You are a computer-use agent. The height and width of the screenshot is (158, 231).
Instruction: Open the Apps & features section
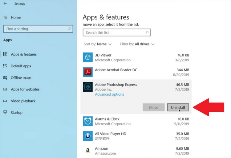pos(24,54)
